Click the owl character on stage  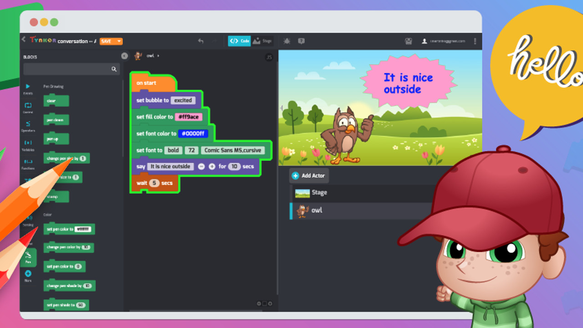coord(346,136)
